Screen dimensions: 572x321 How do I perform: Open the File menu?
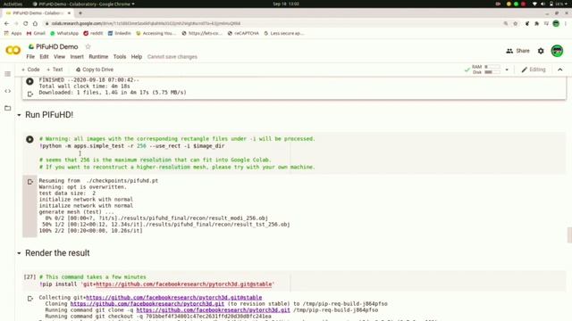click(30, 57)
